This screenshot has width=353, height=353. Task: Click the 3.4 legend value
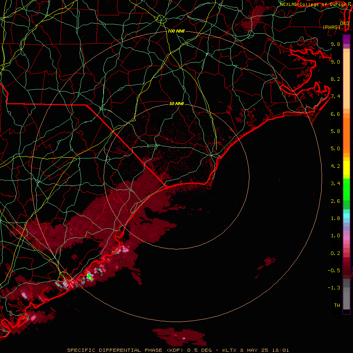click(x=335, y=184)
